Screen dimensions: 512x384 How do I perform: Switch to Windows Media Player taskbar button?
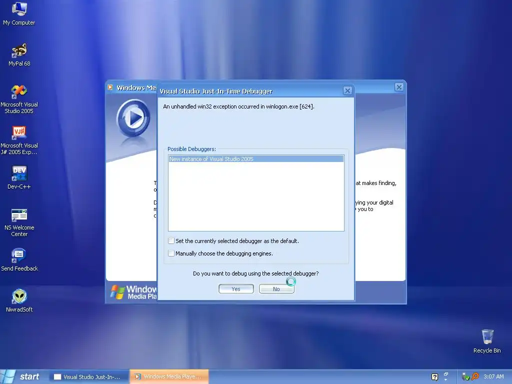tap(169, 377)
